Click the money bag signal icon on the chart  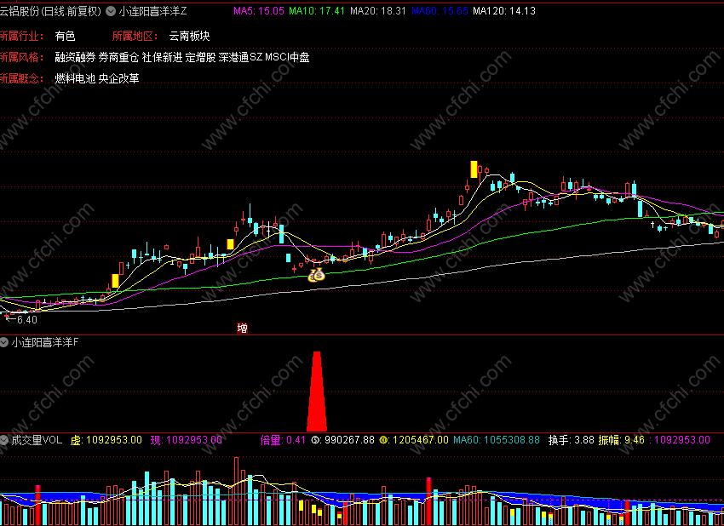tap(317, 275)
